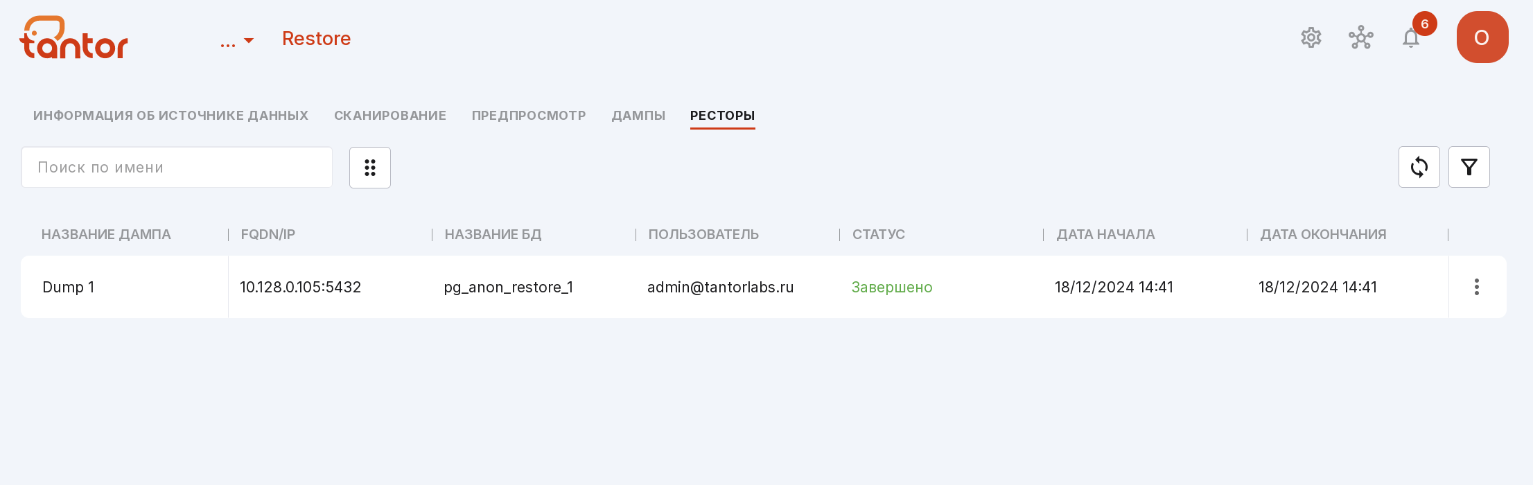Open the Предпросмотр tab
This screenshot has width=1533, height=485.
pyautogui.click(x=529, y=116)
